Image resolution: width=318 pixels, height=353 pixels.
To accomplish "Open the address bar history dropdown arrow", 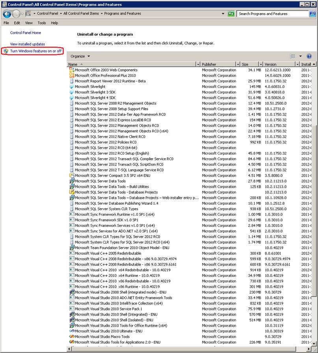I will click(x=223, y=14).
